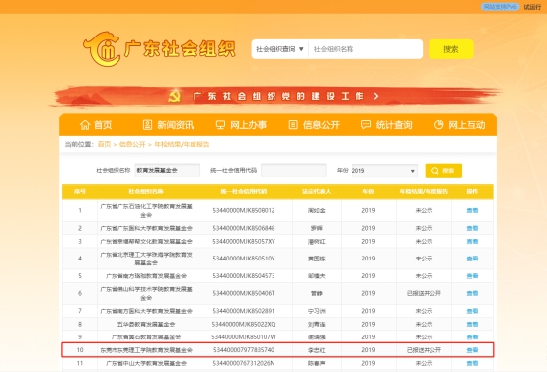The image size is (547, 372).
Task: Click the 信息公开 breadcrumb link
Action: pyautogui.click(x=132, y=144)
